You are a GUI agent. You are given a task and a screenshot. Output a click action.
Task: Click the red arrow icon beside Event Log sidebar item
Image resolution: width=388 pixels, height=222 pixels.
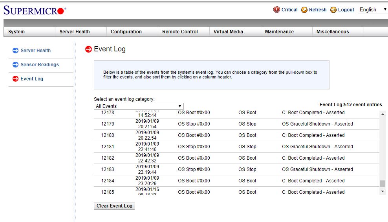point(15,79)
